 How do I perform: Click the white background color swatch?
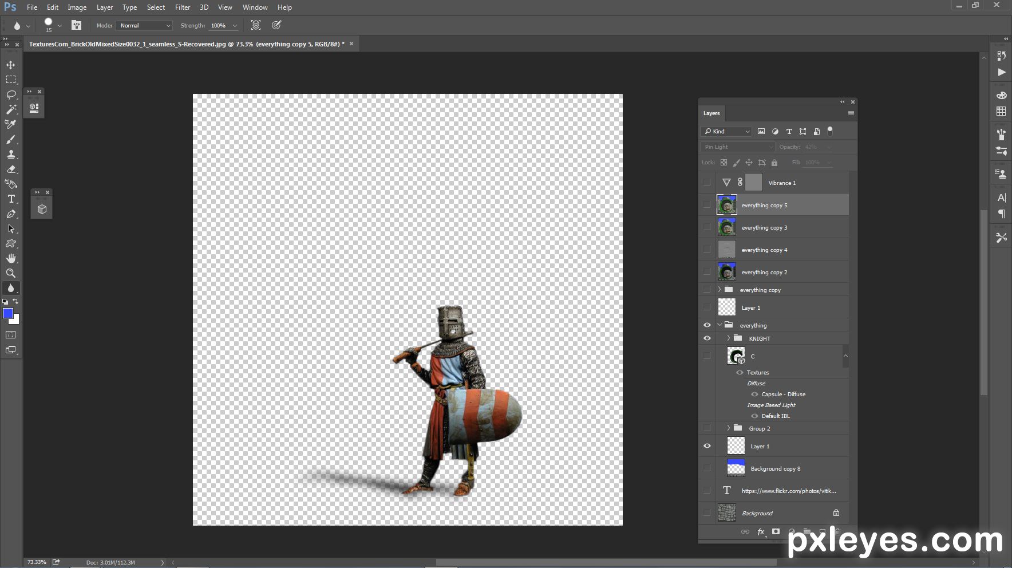[15, 321]
